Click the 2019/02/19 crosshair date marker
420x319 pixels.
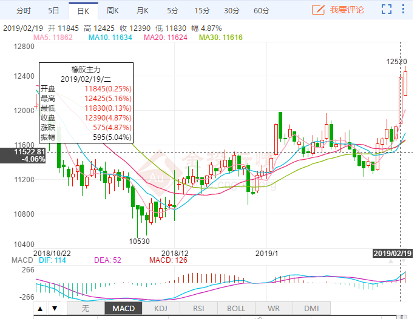point(393,253)
